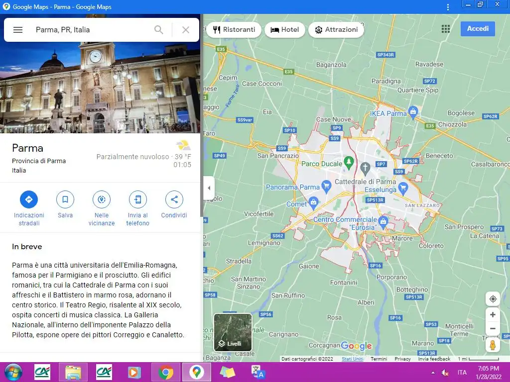Show hidden tray icons arrow
The height and width of the screenshot is (382, 510).
point(433,373)
